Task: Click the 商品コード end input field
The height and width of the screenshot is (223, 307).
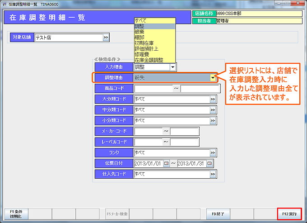Action: point(200,89)
